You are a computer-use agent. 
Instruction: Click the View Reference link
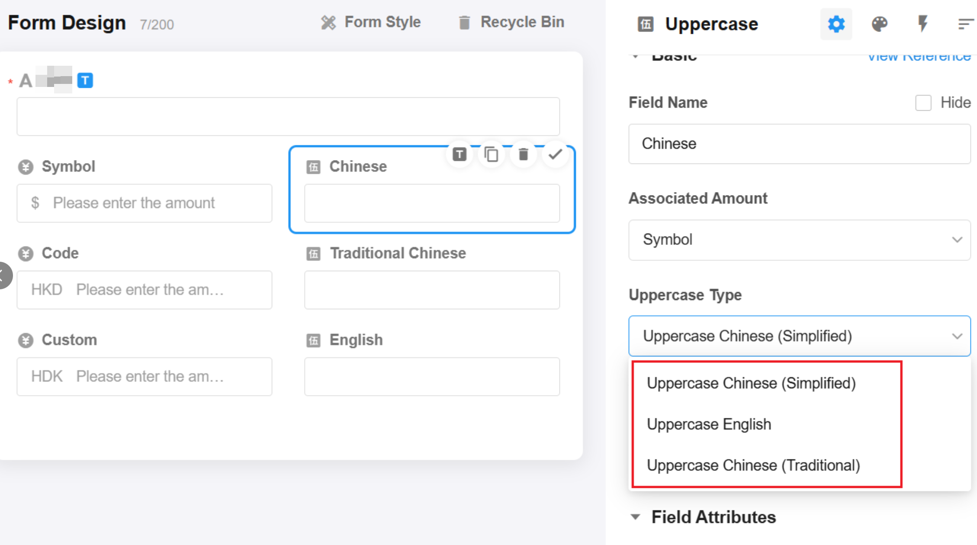click(x=919, y=57)
